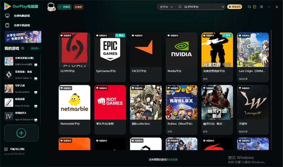Screen dimensions: 283x167
Task: Click the OurPlay电脑版 logo
Action: 21,6
